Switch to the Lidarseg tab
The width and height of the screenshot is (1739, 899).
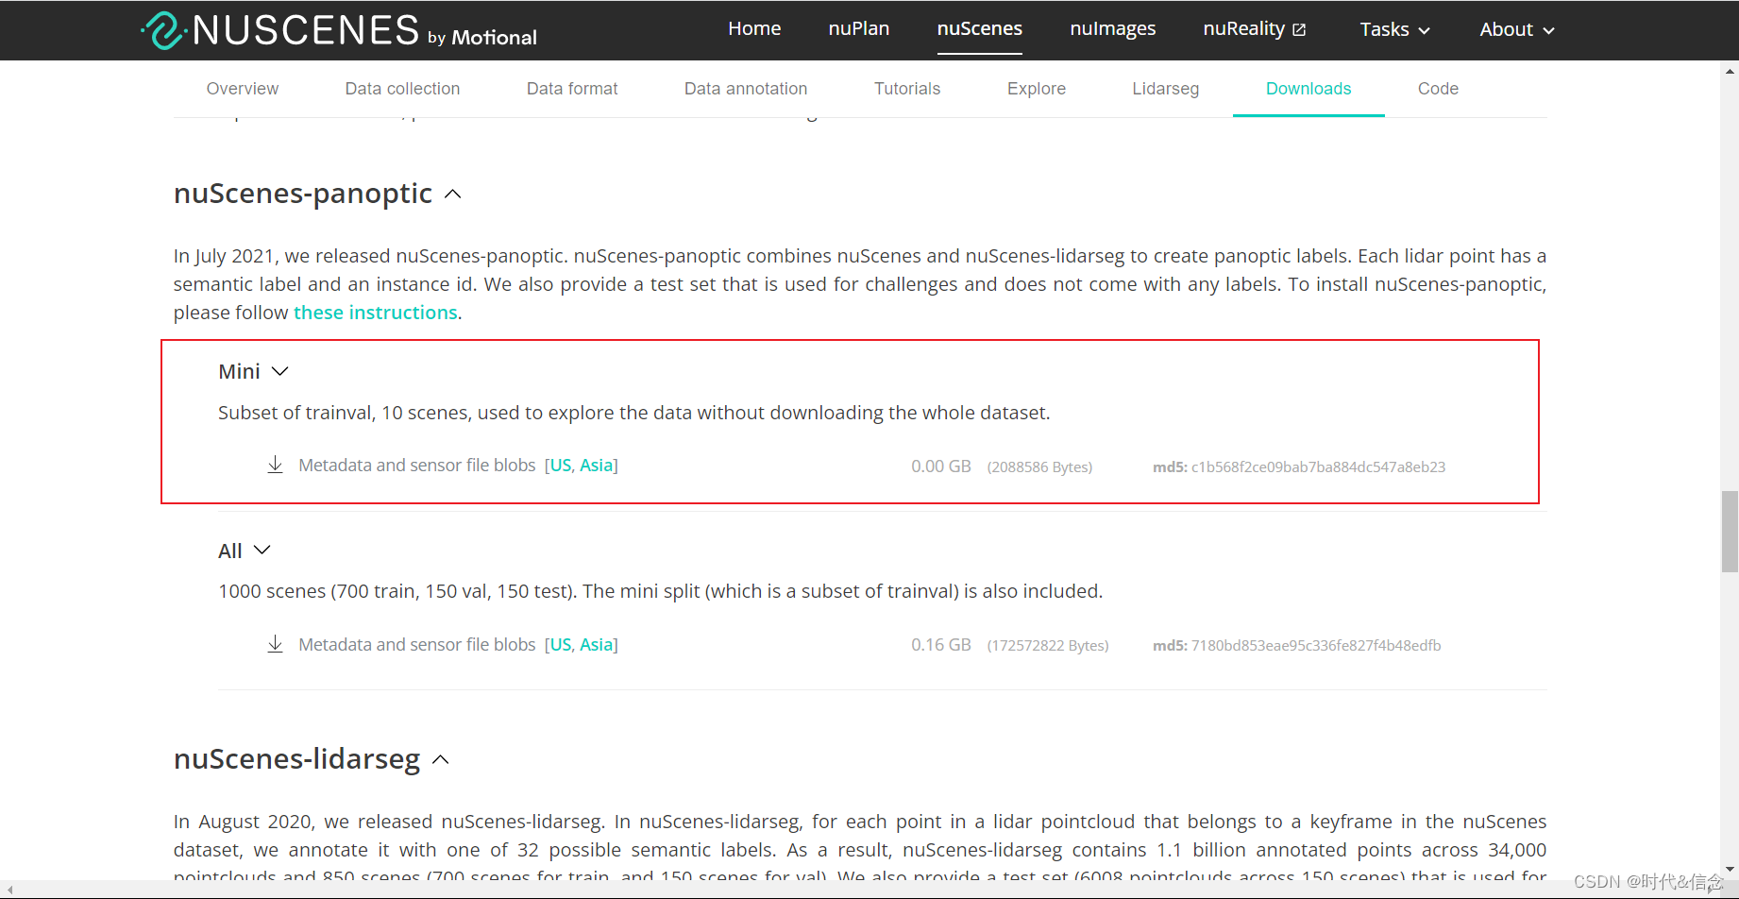pyautogui.click(x=1166, y=89)
